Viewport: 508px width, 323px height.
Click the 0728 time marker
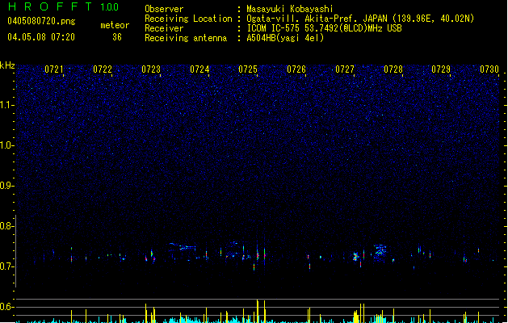pyautogui.click(x=393, y=69)
